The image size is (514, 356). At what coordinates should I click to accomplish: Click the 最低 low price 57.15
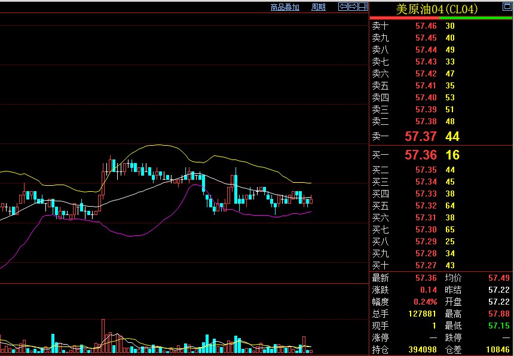(499, 326)
